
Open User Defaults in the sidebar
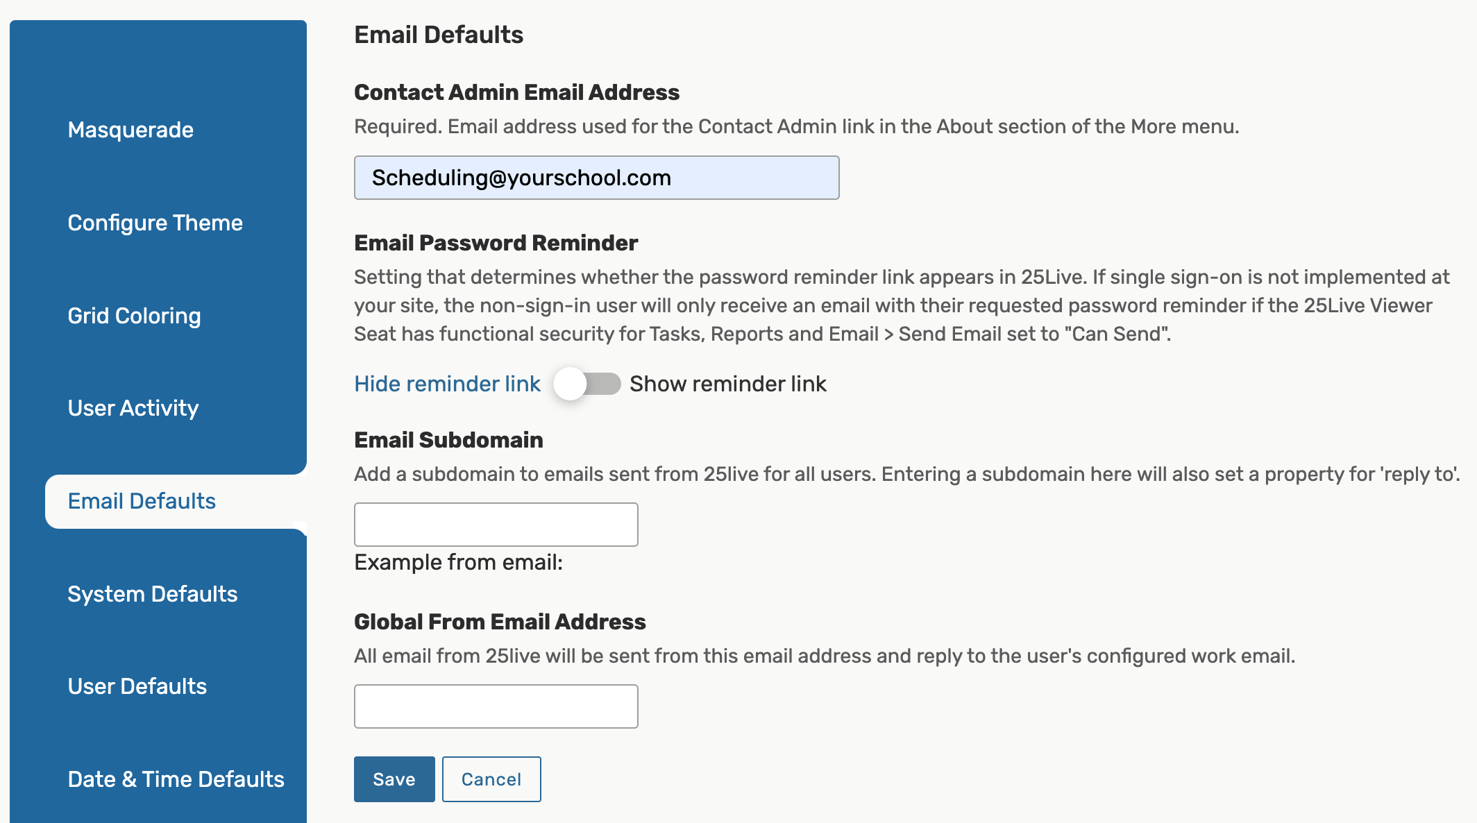(x=137, y=686)
